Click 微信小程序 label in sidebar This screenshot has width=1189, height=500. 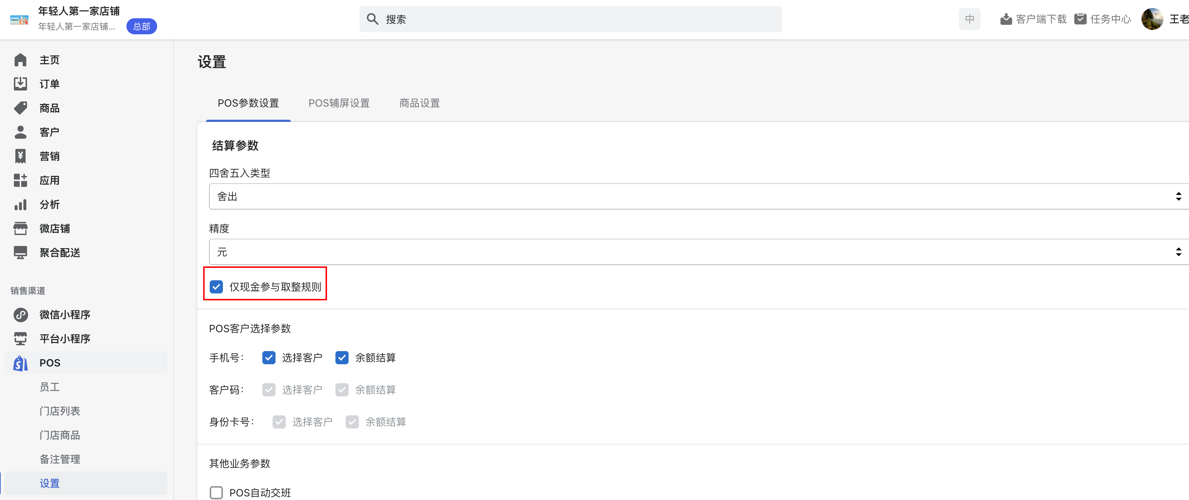(x=65, y=315)
